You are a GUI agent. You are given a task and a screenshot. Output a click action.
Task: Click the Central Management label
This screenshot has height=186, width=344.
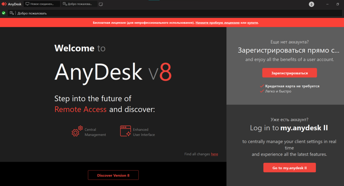(95, 132)
